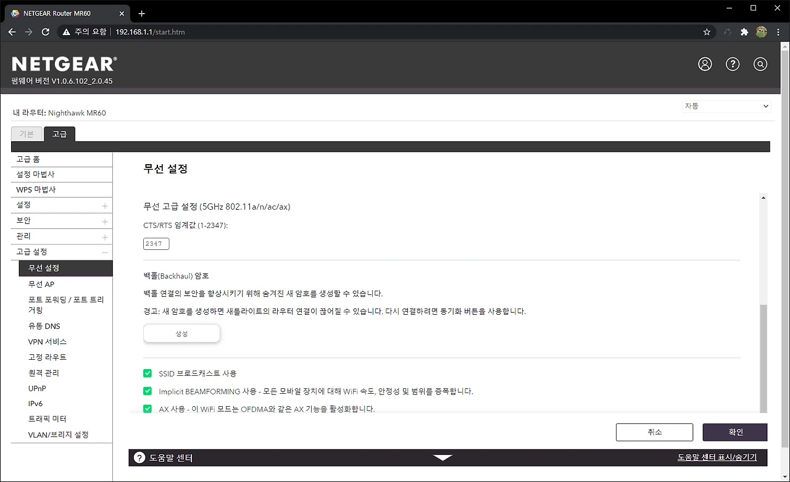Click the Help Center question icon at the bottom bar
Image resolution: width=790 pixels, height=482 pixels.
click(x=139, y=457)
